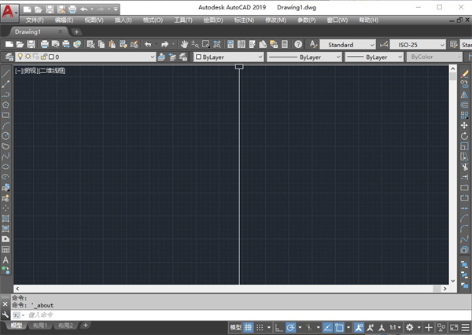Click the 模型 button in status bar
472x335 pixels.
(235, 326)
